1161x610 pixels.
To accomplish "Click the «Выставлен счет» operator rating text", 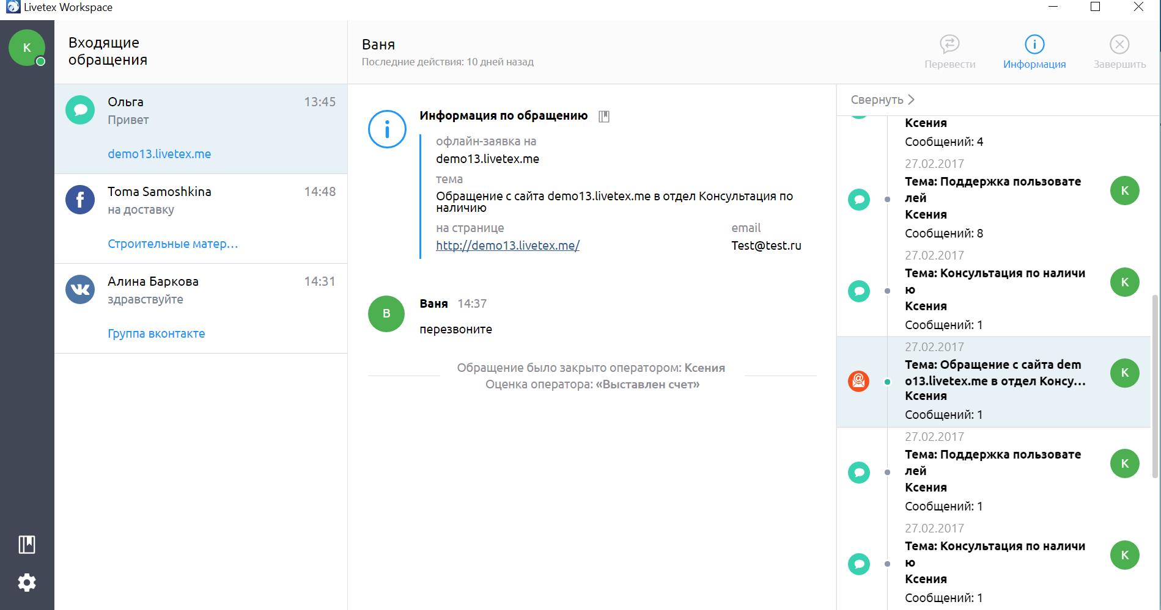I will click(x=647, y=385).
